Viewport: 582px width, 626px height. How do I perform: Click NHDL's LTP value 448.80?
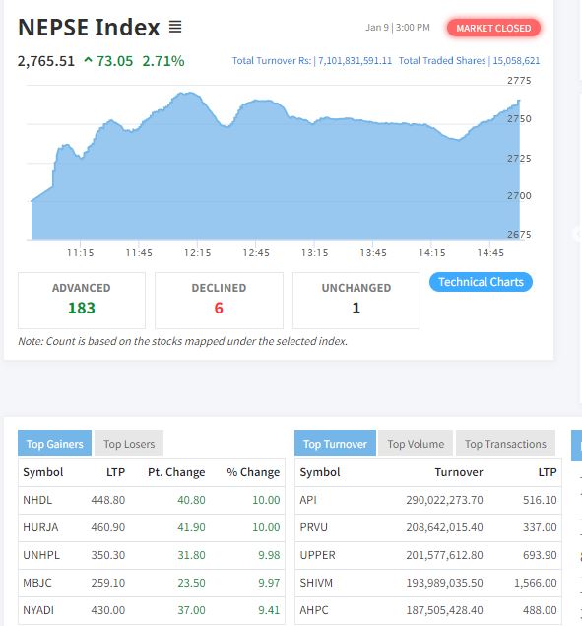click(108, 500)
